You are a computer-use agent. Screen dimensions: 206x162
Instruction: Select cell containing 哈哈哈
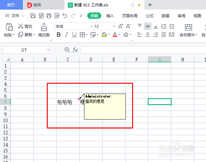[68, 102]
